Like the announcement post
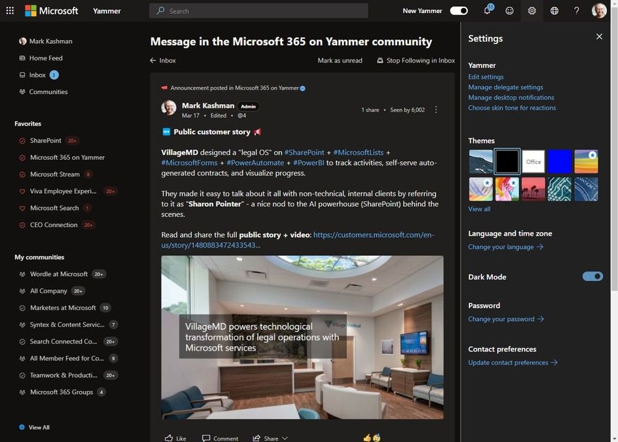 176,438
